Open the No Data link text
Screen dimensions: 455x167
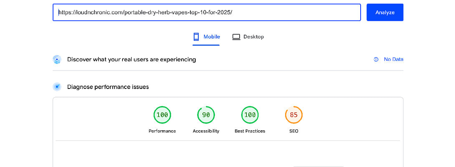pos(393,59)
